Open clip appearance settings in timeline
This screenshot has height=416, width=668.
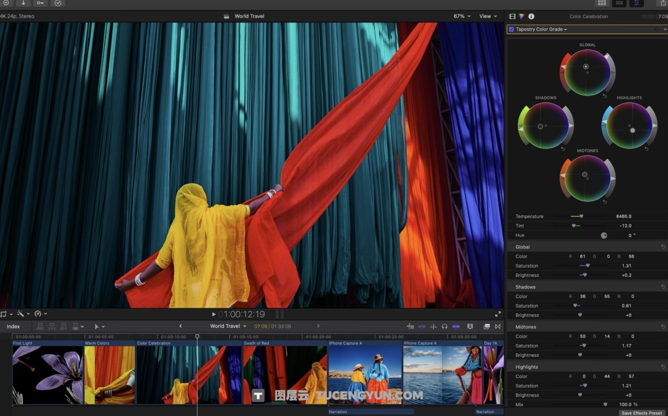[x=470, y=326]
